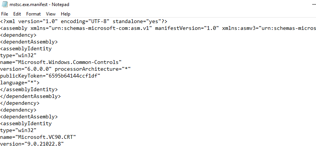Image resolution: width=316 pixels, height=146 pixels.
Task: Click the Microsoft.VC90.CRT name line
Action: (38, 137)
